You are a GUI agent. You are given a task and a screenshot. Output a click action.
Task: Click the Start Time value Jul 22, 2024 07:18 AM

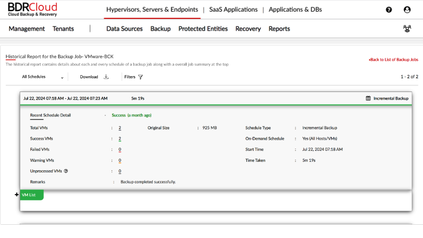pos(323,150)
